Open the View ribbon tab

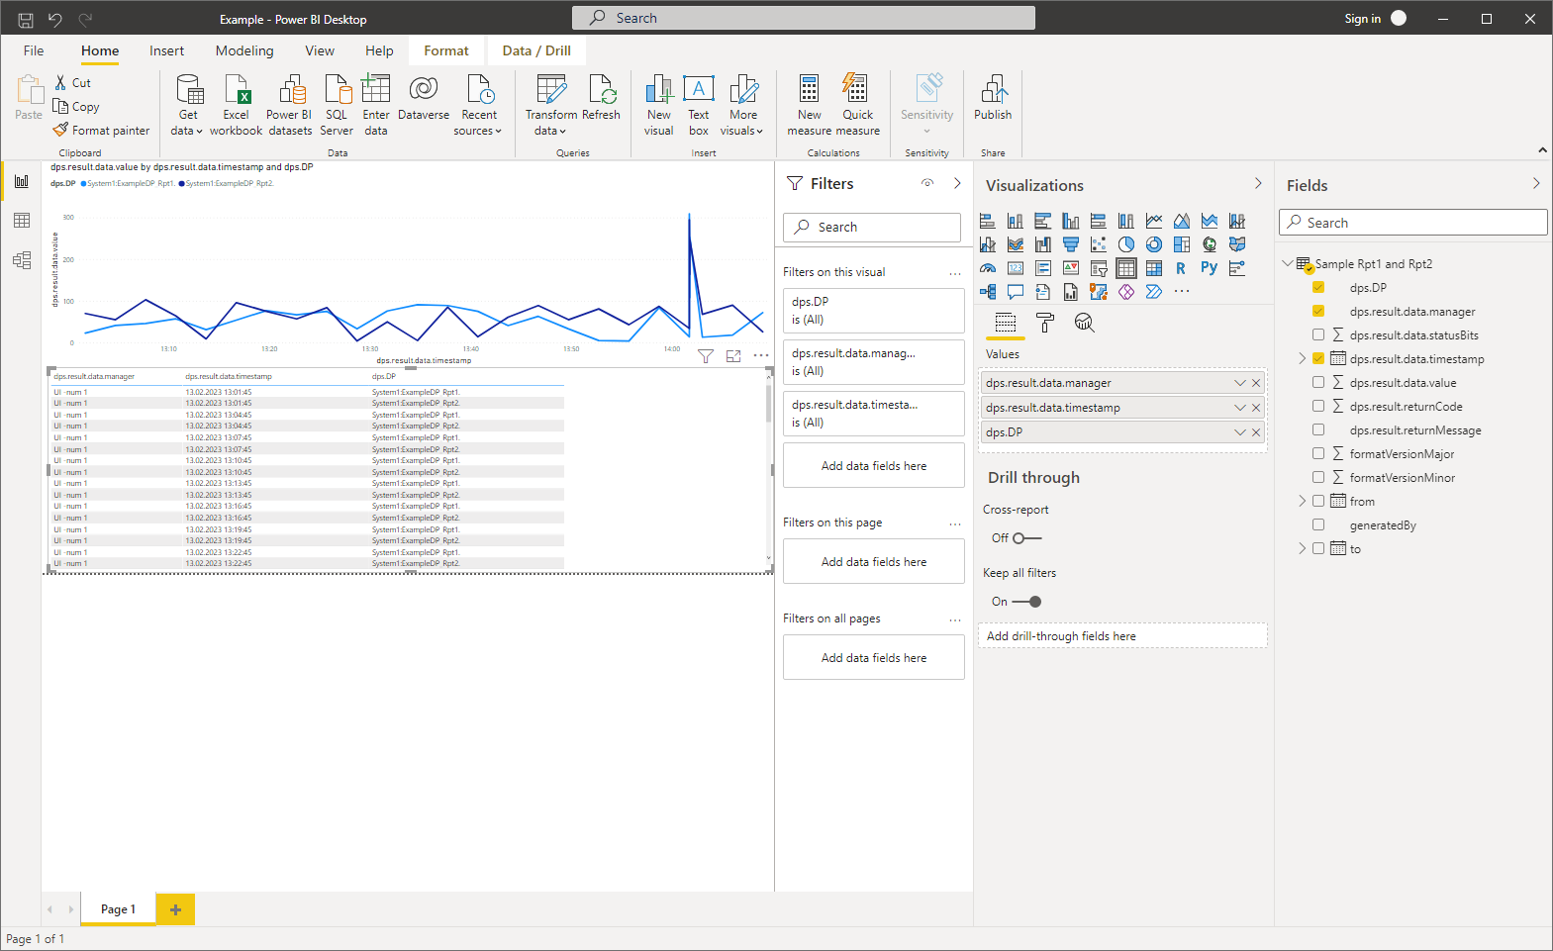320,50
